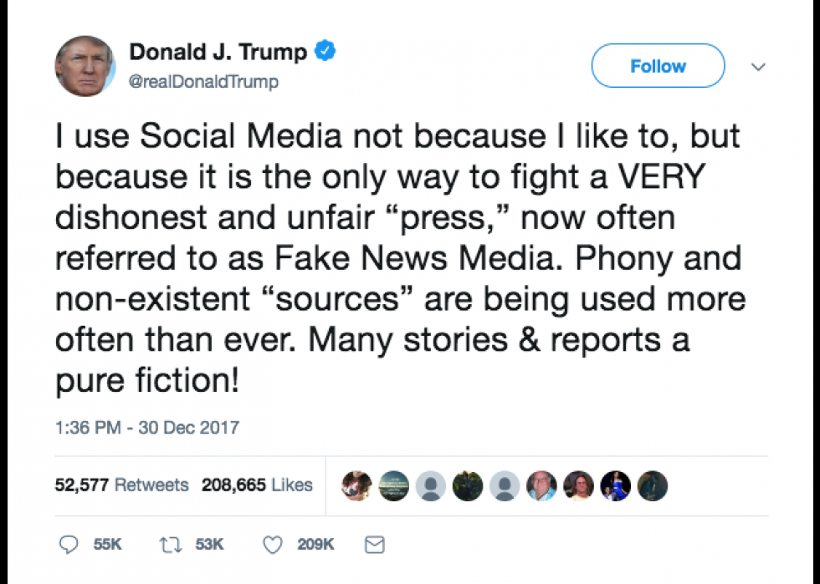Expand the tweet options chevron
The image size is (820, 584).
click(758, 66)
